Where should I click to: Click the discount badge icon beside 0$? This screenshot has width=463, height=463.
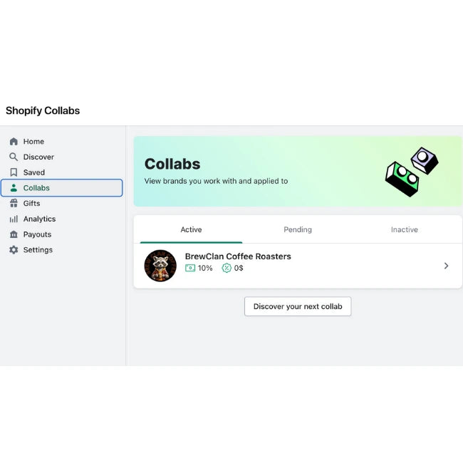227,268
